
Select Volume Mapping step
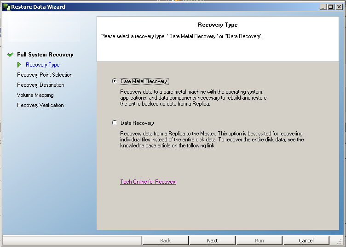pos(35,95)
